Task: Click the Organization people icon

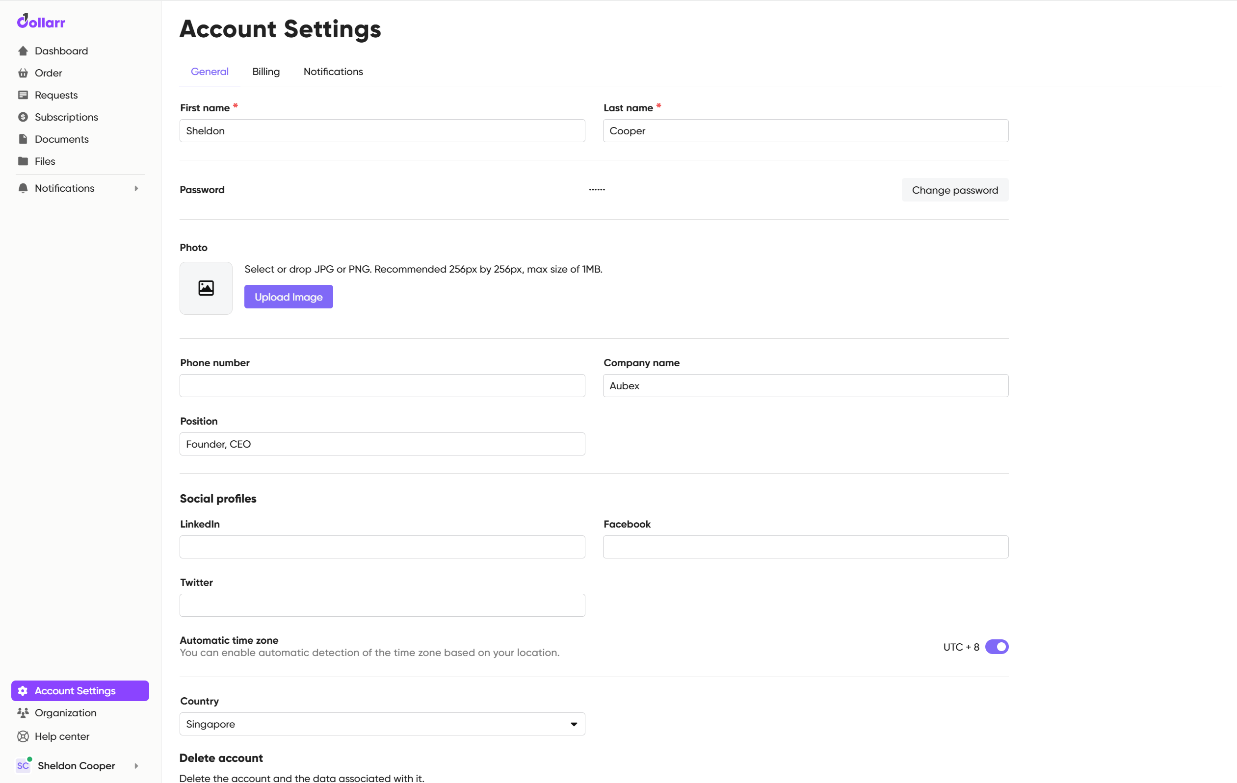Action: [x=23, y=713]
